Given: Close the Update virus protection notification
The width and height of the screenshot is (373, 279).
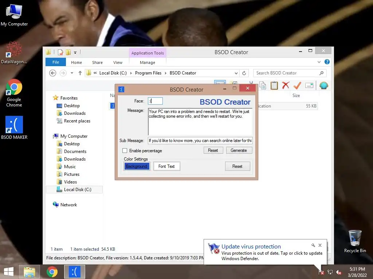Looking at the screenshot, I should coord(320,245).
